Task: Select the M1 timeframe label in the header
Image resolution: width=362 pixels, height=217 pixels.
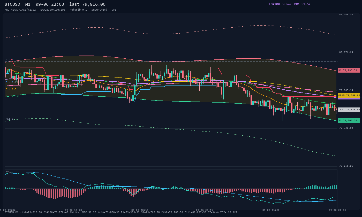Action: click(x=28, y=4)
